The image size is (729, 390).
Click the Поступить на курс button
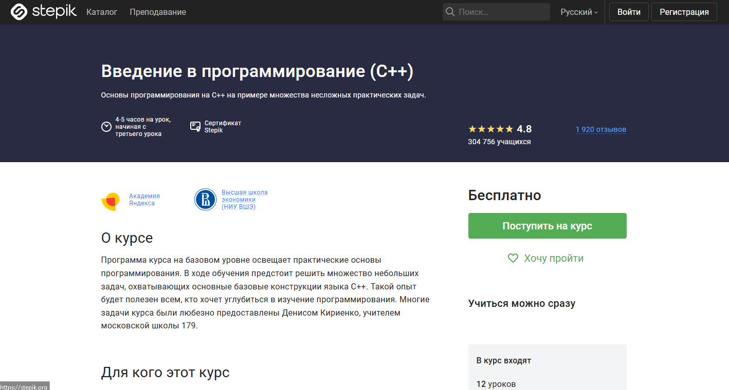point(546,225)
